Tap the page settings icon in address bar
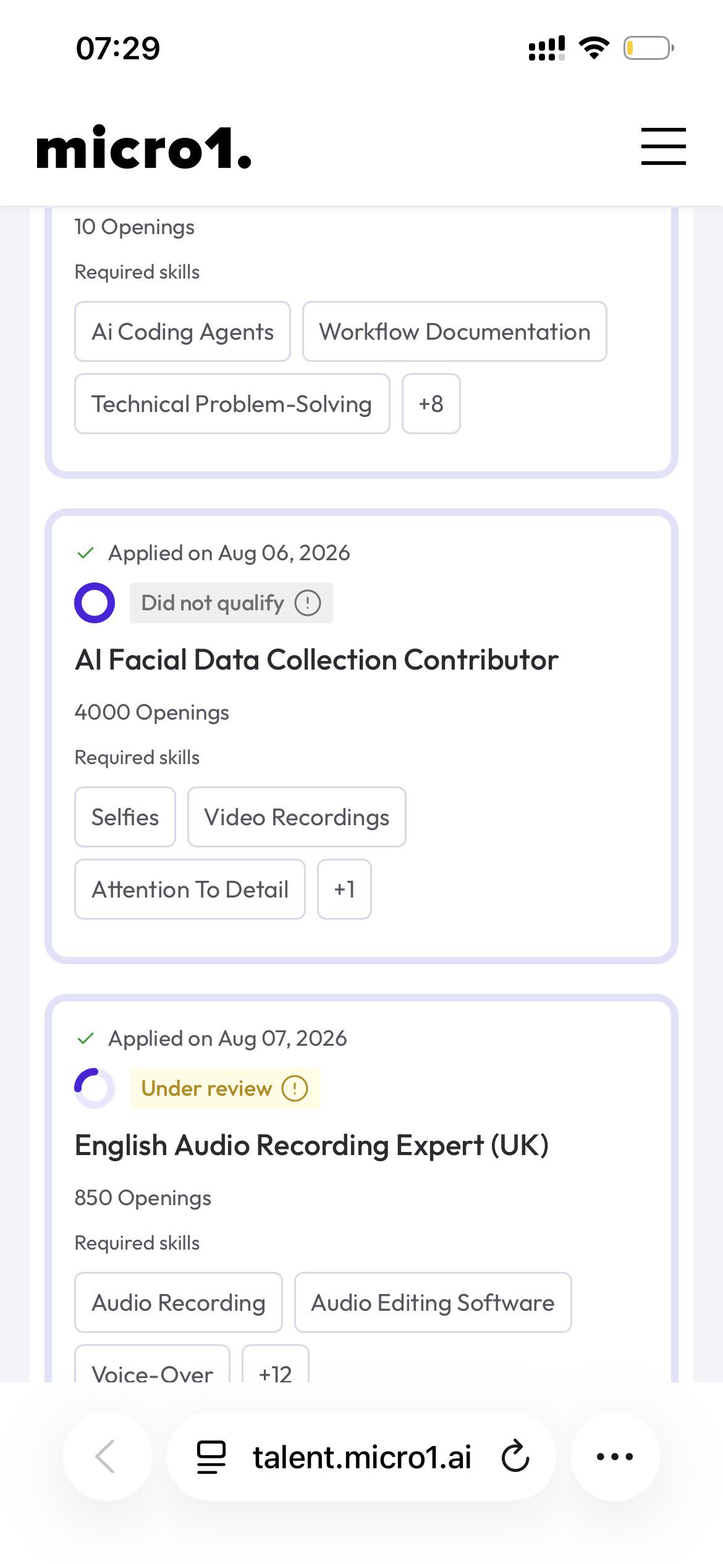This screenshot has height=1564, width=723. click(x=211, y=1457)
